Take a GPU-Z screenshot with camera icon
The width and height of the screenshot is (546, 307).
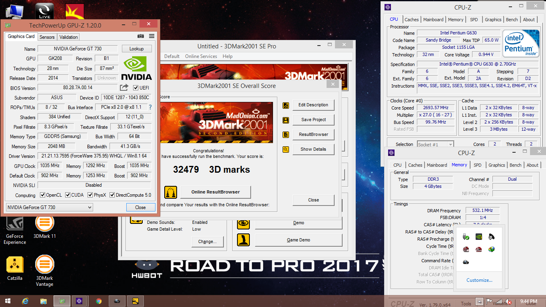(x=141, y=36)
